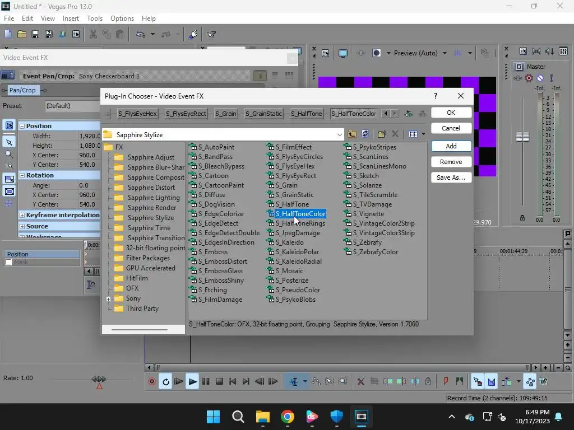Screen dimensions: 574x430
Task: Open the Preset (Default) dropdown
Action: click(x=72, y=106)
